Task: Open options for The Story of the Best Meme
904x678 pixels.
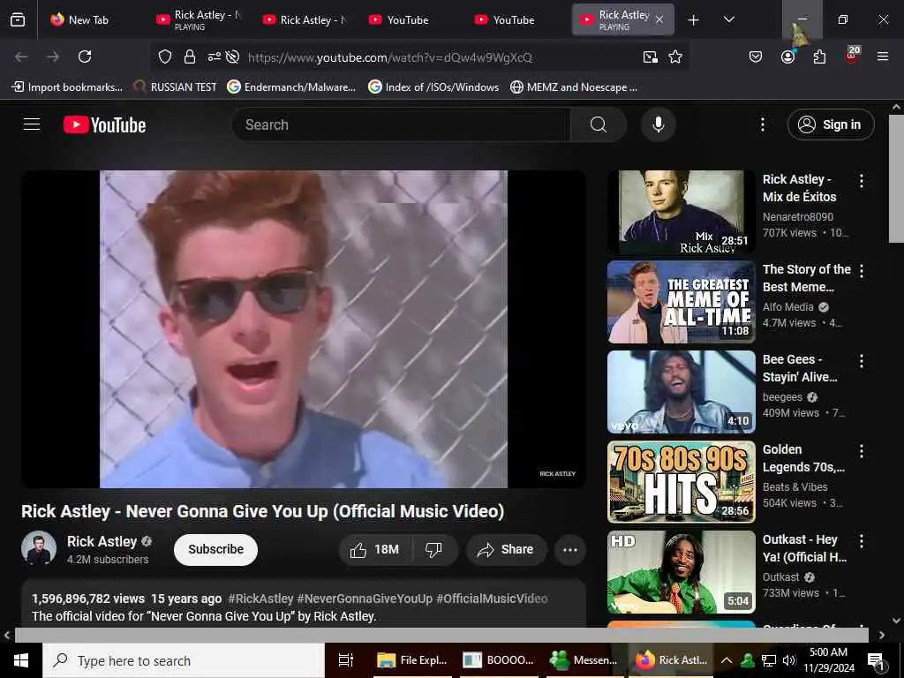Action: [x=862, y=271]
